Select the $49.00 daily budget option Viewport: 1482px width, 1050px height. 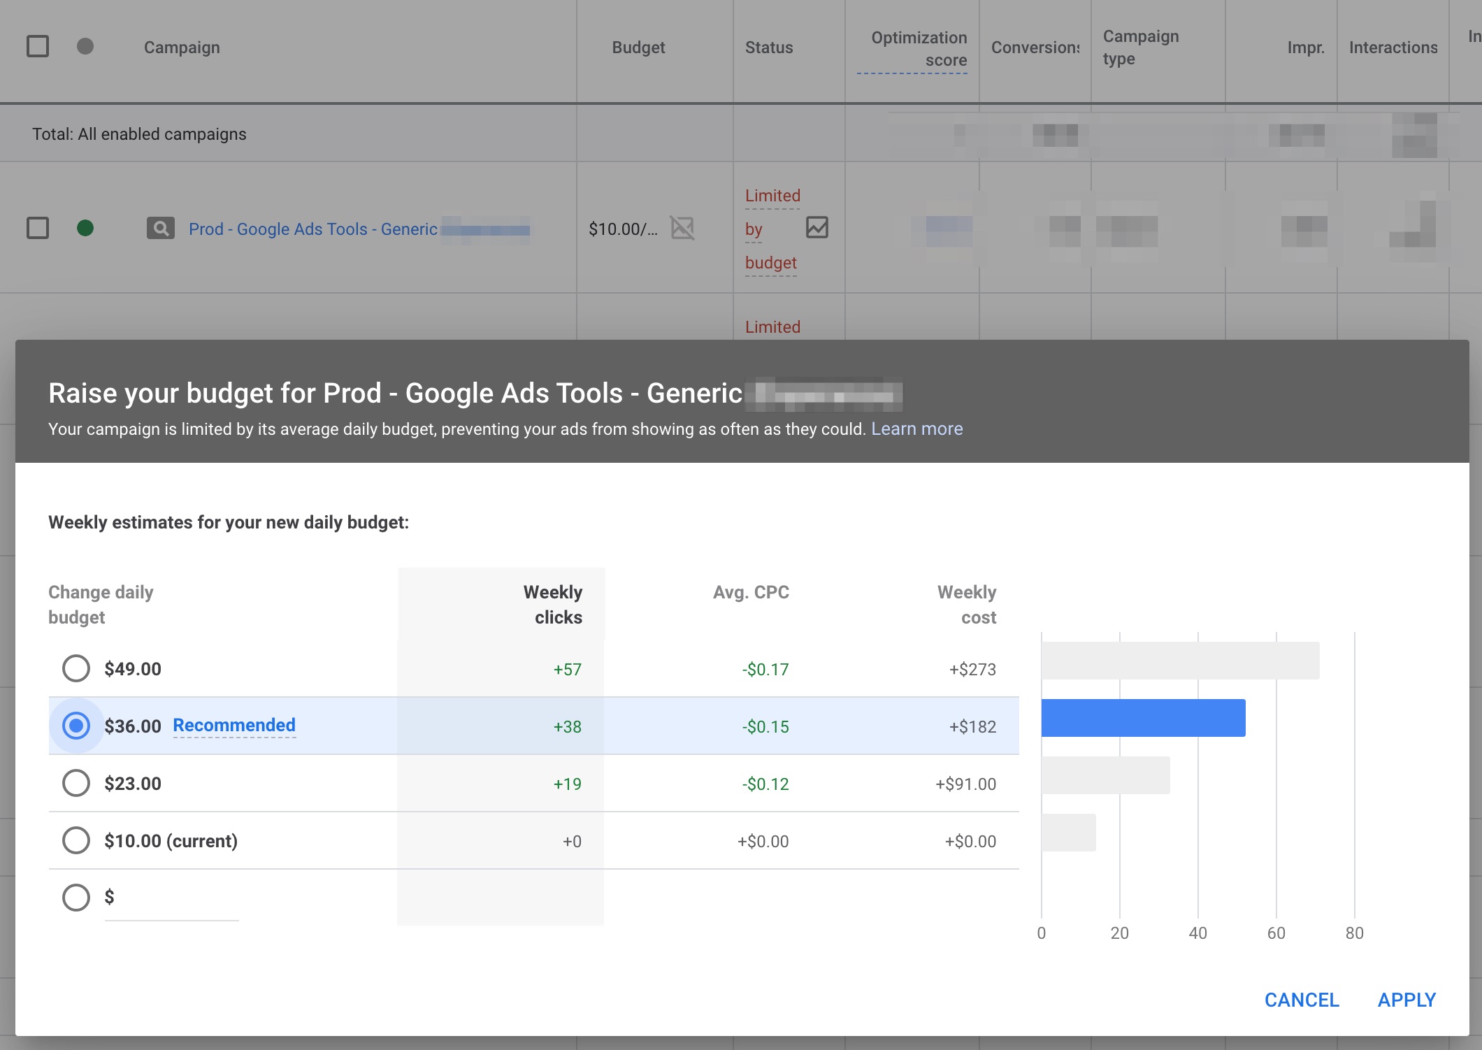[76, 668]
